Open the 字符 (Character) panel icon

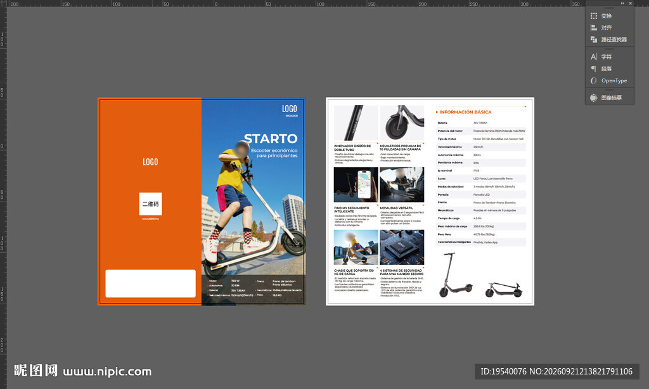click(x=594, y=56)
